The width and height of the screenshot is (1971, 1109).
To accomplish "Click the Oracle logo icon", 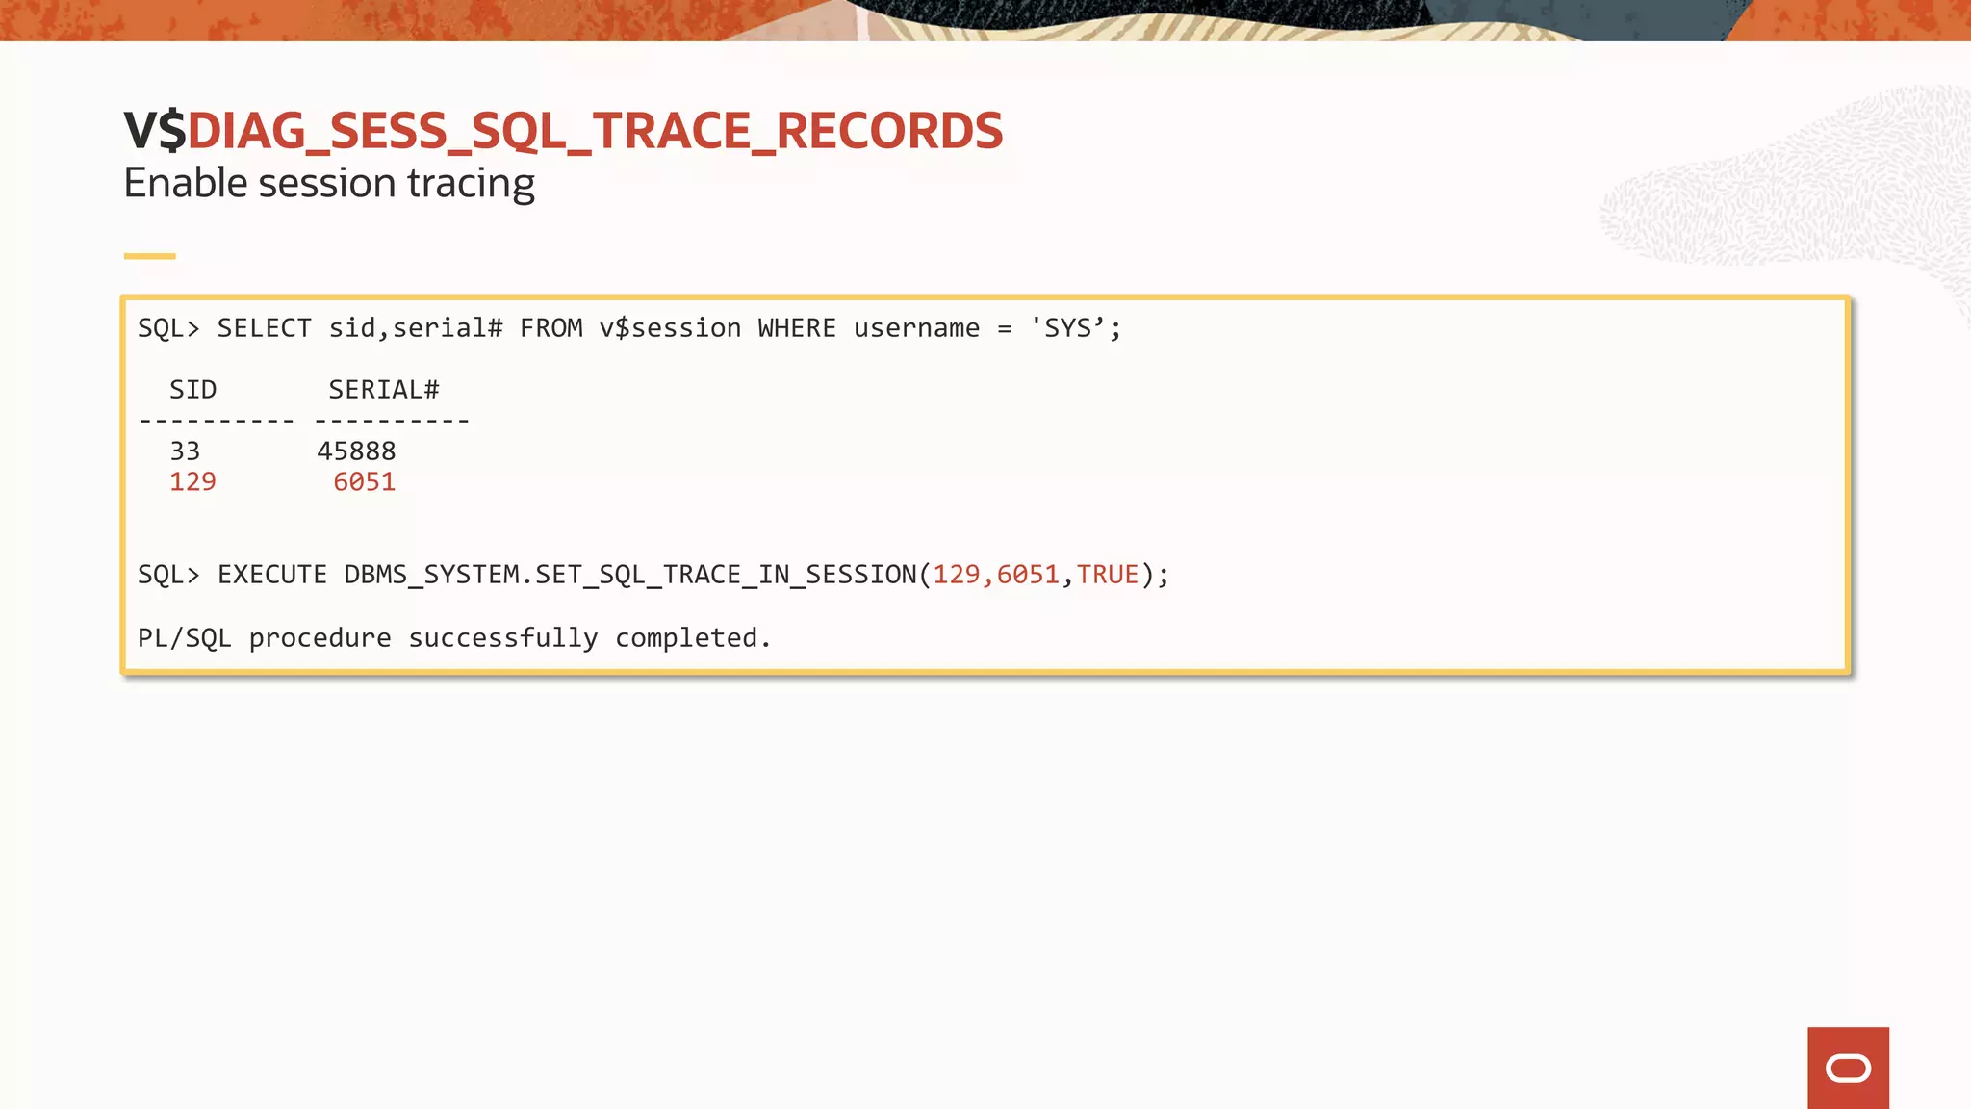I will [1848, 1068].
